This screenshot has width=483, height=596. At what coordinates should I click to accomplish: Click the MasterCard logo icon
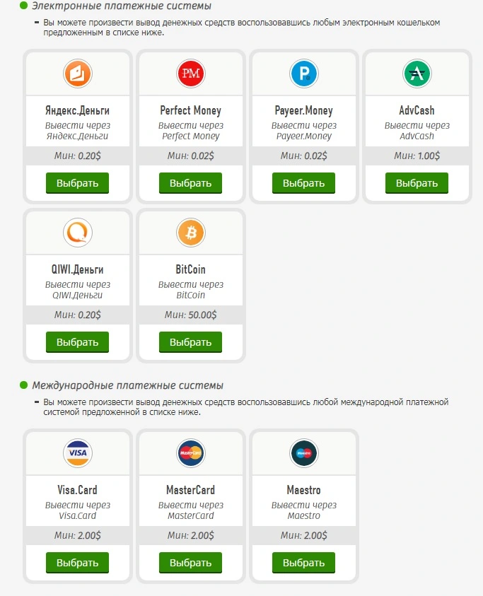(190, 452)
